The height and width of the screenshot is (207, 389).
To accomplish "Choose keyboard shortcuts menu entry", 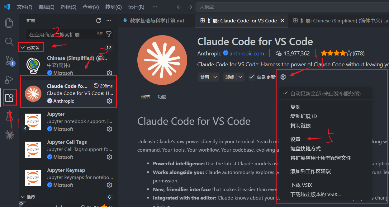I will click(325, 148).
